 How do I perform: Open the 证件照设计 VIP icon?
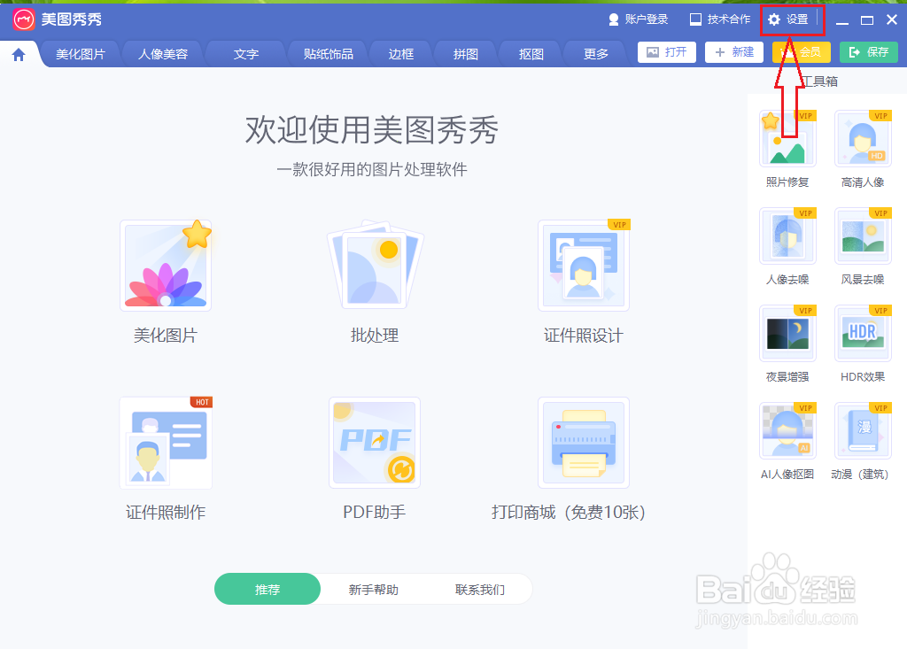[x=584, y=265]
